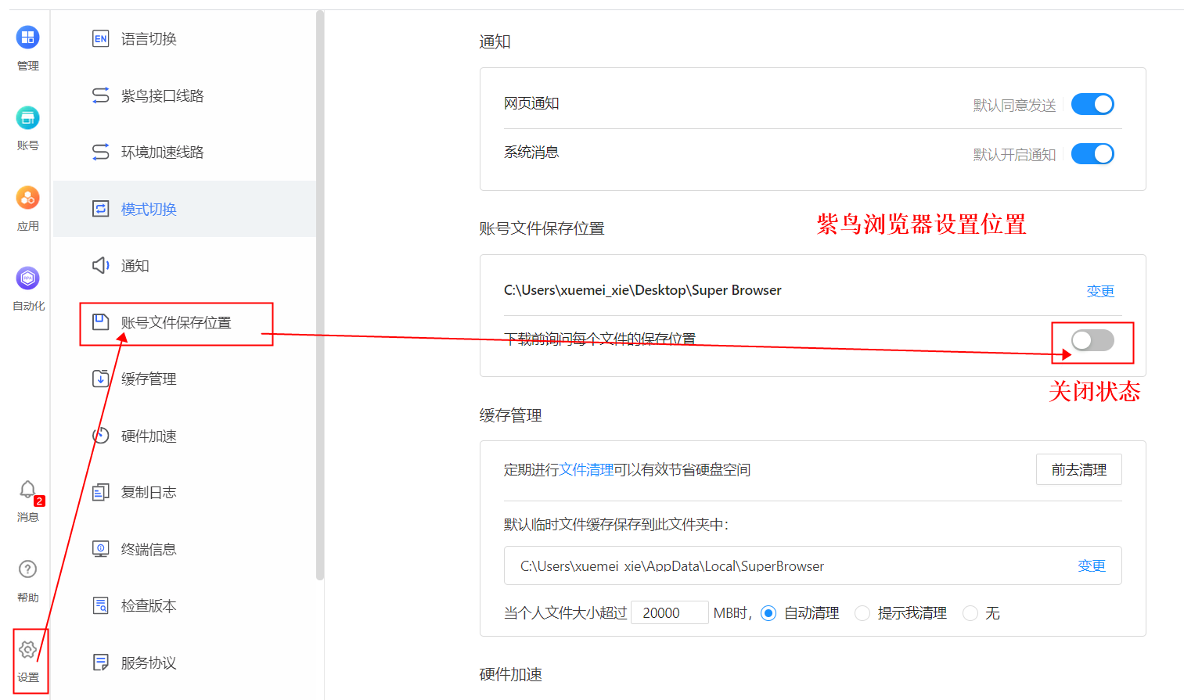Select 服务协议 menu item
The width and height of the screenshot is (1184, 700).
pyautogui.click(x=185, y=662)
